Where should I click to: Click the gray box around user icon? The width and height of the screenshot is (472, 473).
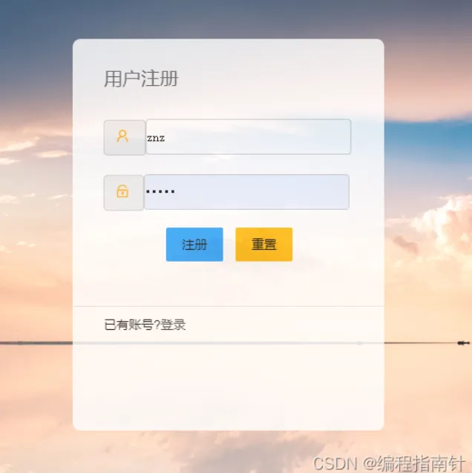pos(125,138)
